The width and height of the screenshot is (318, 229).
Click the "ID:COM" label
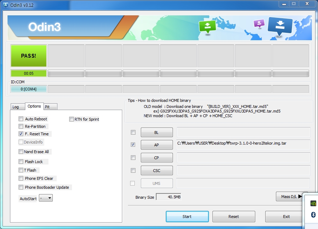(17, 82)
